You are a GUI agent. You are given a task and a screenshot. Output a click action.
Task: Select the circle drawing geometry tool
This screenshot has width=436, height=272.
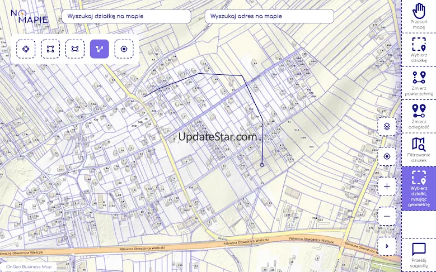tap(26, 49)
